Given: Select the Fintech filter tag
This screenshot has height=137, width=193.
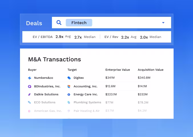Looking at the screenshot, I should (x=79, y=23).
